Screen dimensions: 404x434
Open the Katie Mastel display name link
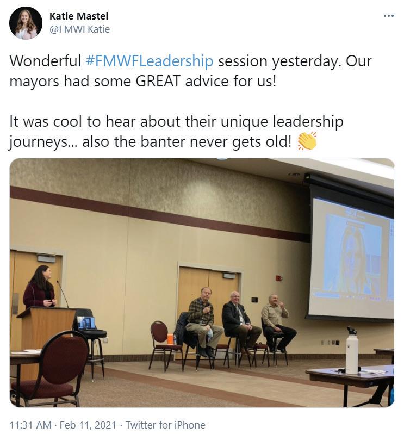pos(79,16)
